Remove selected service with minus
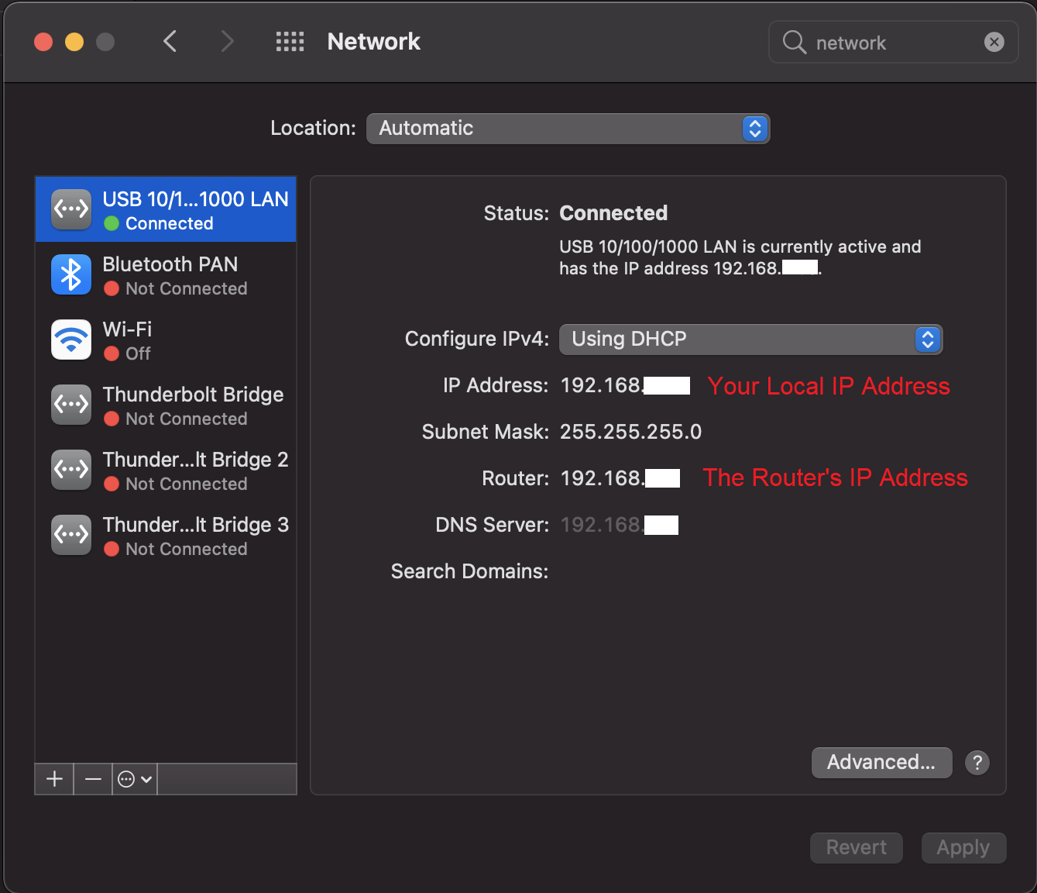The image size is (1037, 893). pyautogui.click(x=93, y=779)
